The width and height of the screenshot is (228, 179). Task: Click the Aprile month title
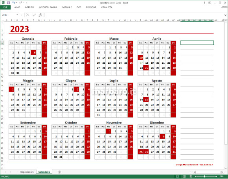point(157,39)
